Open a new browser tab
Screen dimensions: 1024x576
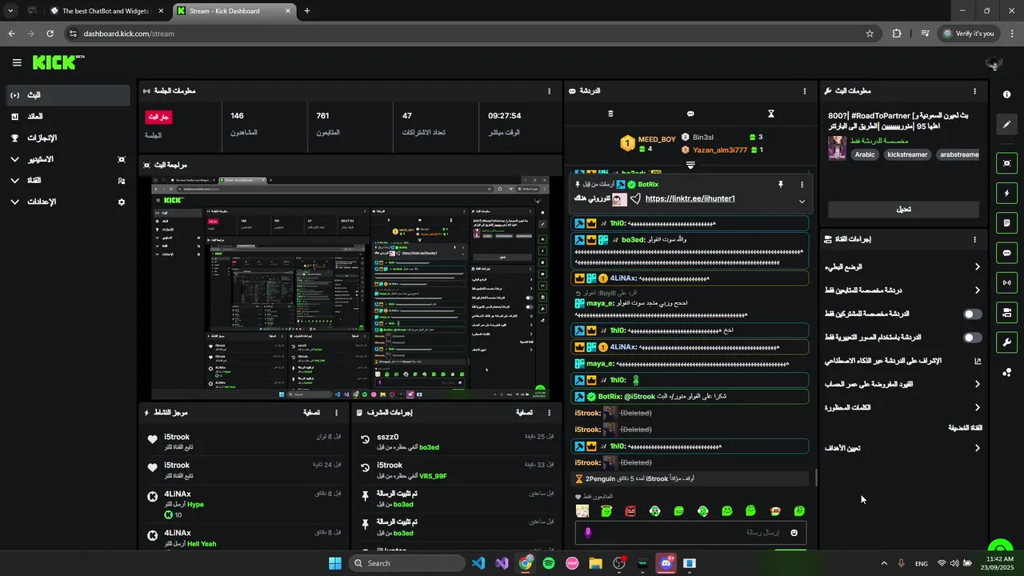click(307, 11)
